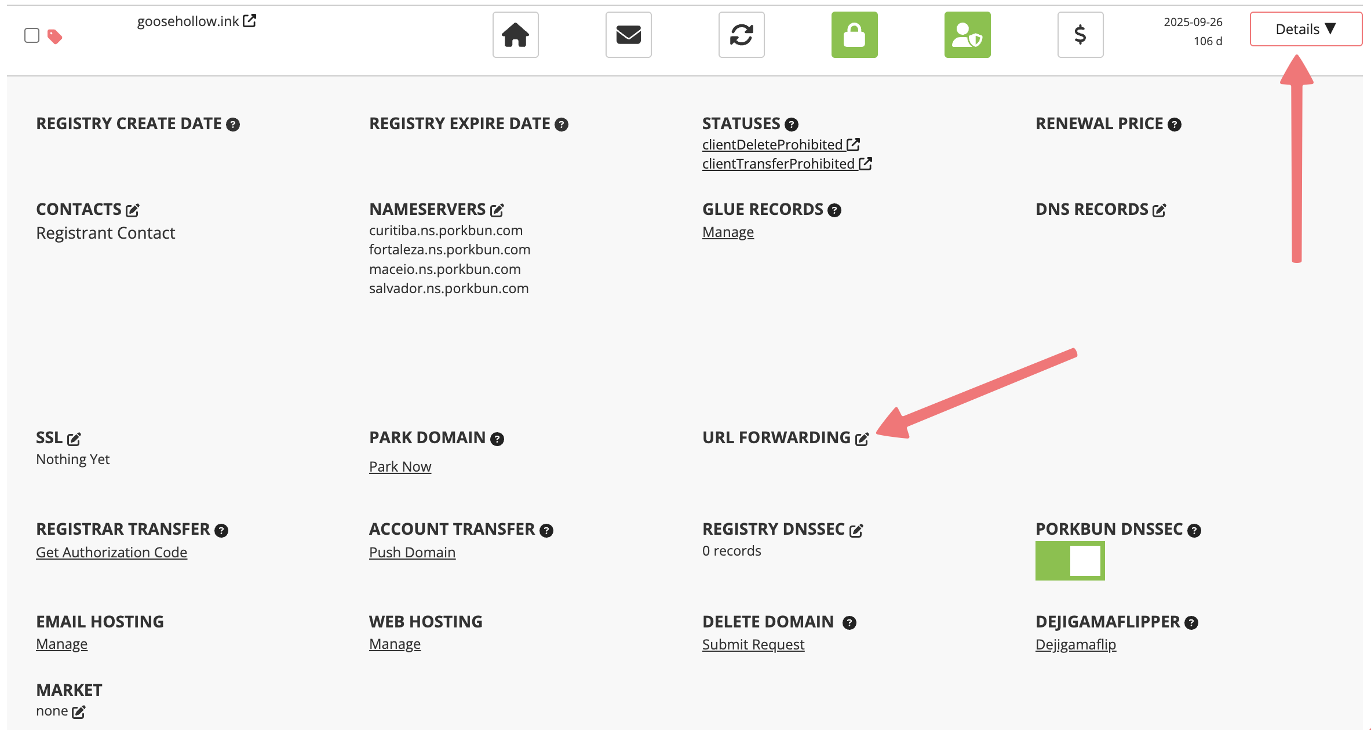1371x730 pixels.
Task: Toggle the green WHOIS privacy icon
Action: coord(967,35)
